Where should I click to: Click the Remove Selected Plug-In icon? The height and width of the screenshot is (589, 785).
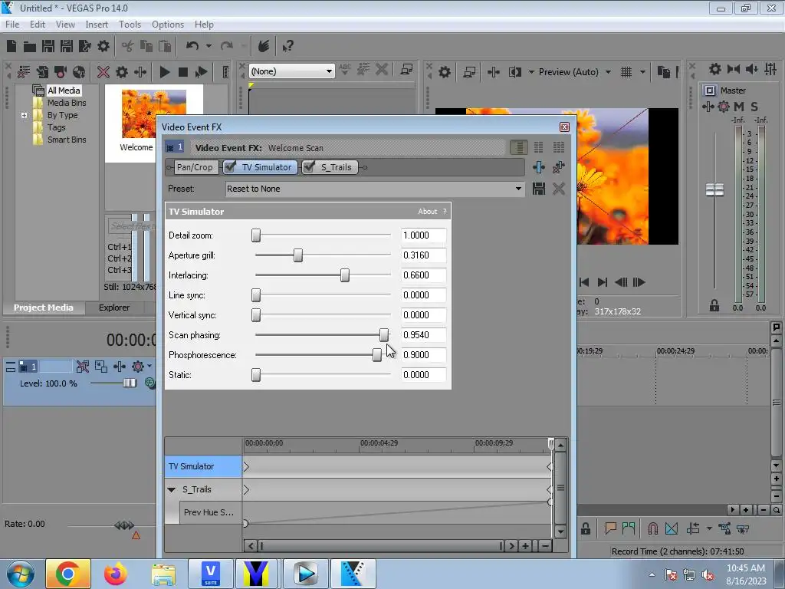point(558,167)
